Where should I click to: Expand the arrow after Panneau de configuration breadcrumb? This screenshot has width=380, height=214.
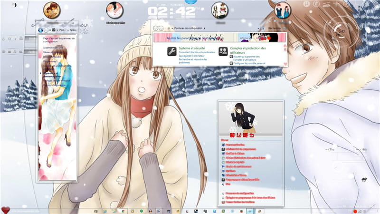(x=204, y=29)
